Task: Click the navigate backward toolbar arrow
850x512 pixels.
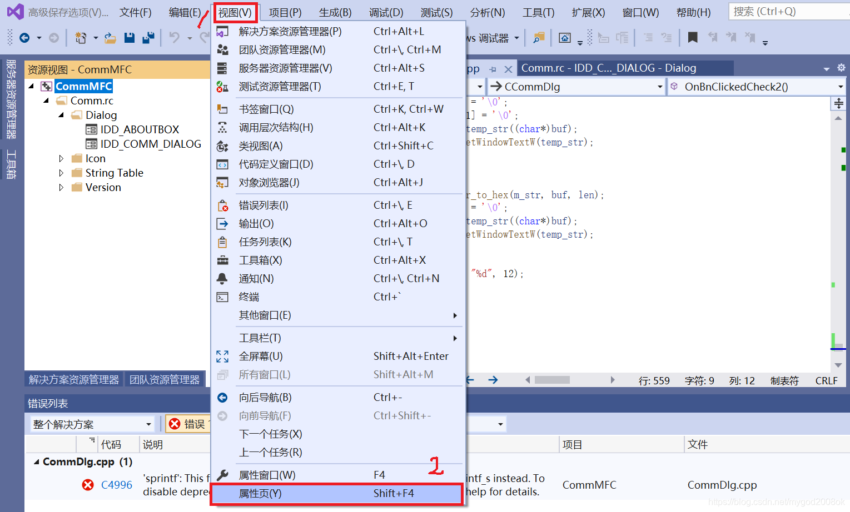Action: point(24,38)
